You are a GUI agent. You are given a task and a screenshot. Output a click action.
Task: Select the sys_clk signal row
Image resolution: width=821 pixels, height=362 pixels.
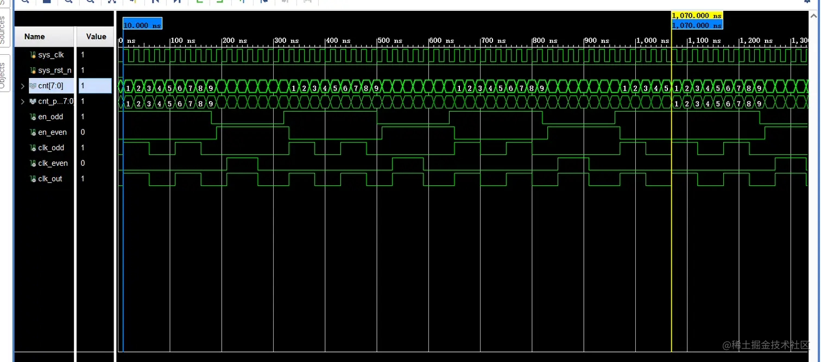[x=50, y=55]
